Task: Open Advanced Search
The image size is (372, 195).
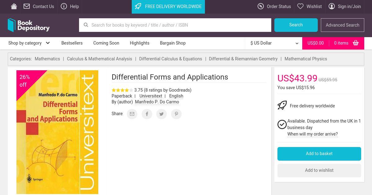Action: [x=343, y=25]
